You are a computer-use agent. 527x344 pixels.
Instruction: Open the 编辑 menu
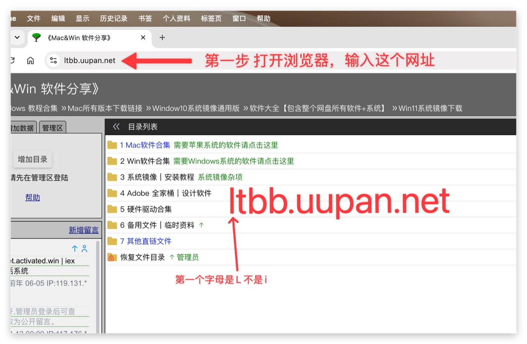click(58, 18)
